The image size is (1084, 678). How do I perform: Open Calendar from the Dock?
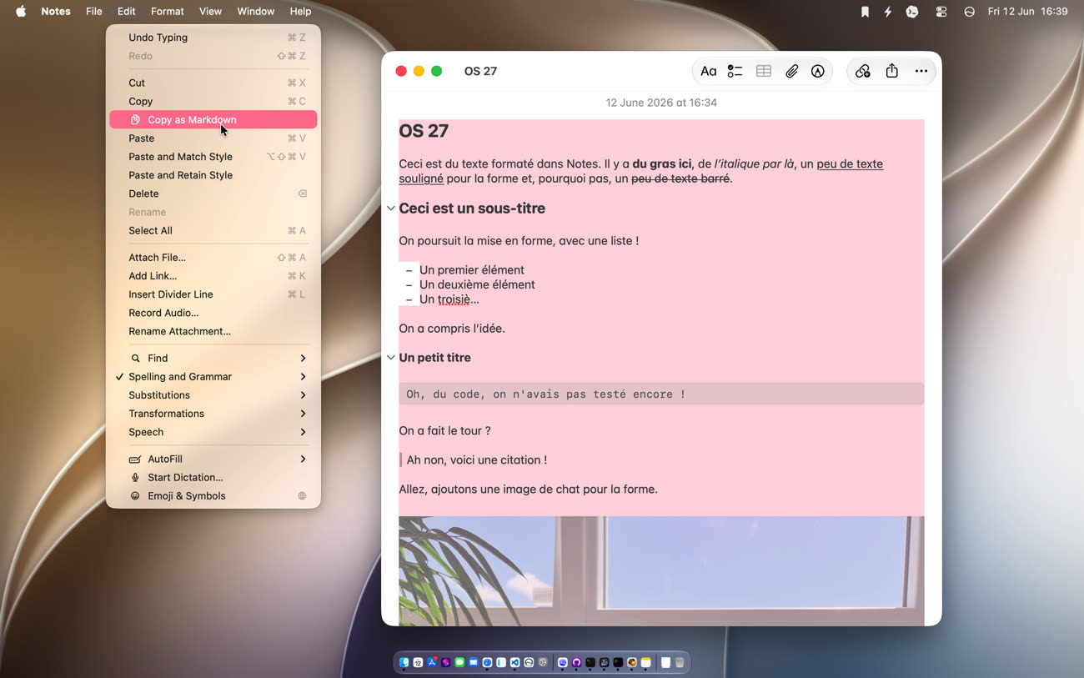[x=418, y=662]
